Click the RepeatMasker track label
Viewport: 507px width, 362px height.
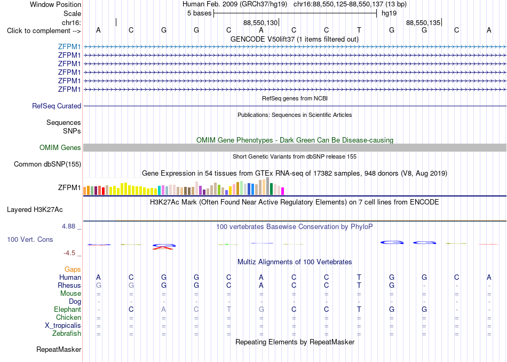coord(59,350)
